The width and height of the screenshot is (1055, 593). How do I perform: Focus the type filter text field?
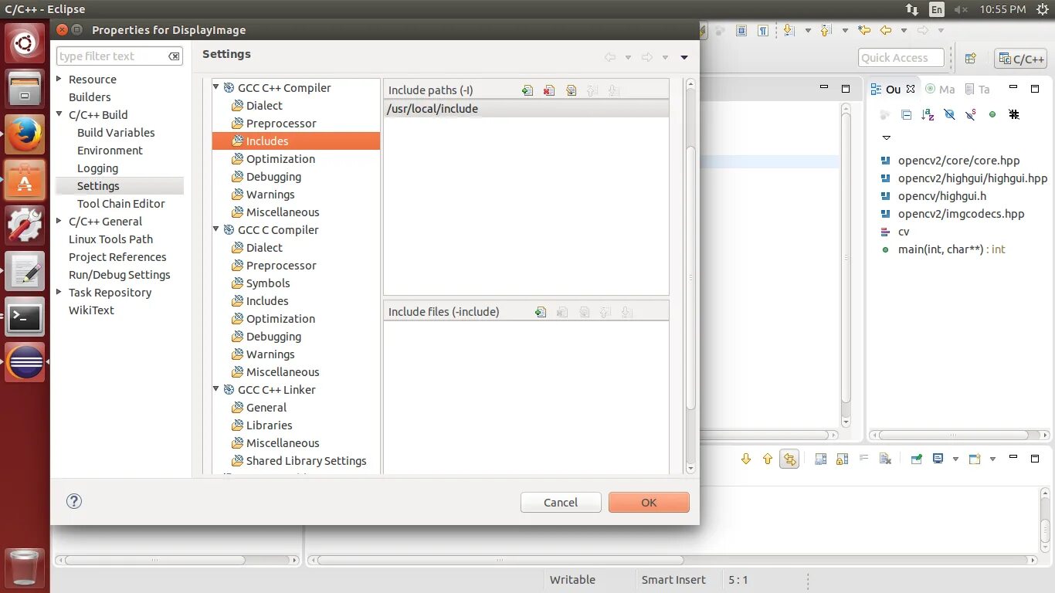tap(113, 56)
